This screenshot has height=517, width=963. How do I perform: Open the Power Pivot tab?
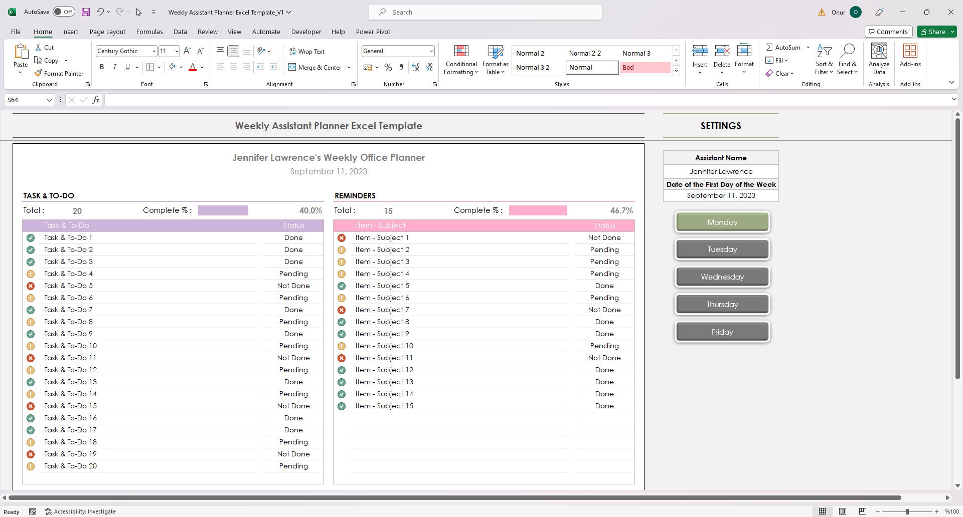(x=373, y=32)
